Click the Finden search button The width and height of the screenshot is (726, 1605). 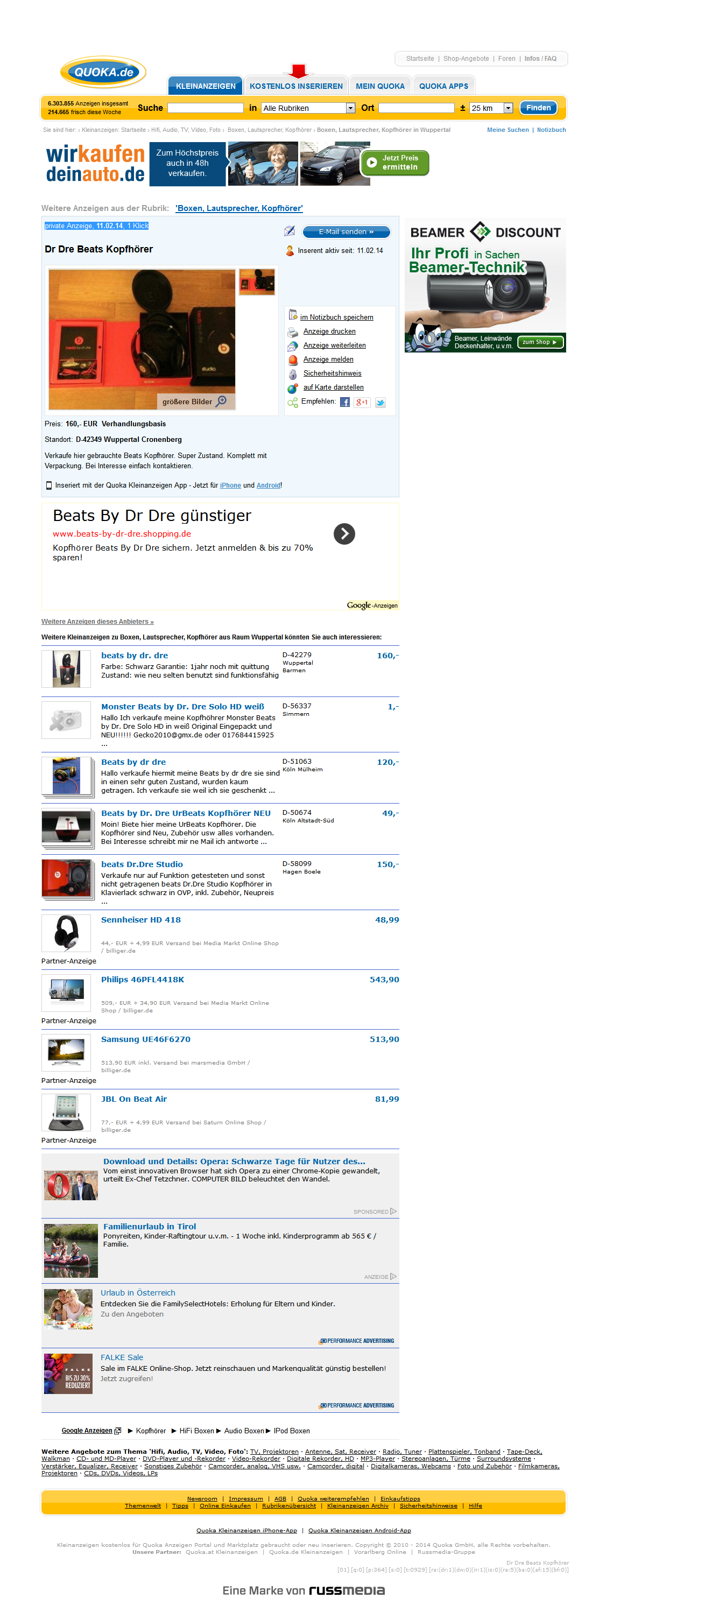(538, 108)
